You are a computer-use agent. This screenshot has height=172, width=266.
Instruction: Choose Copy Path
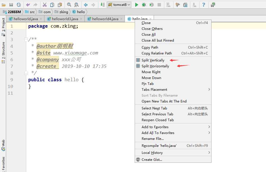tap(173, 47)
